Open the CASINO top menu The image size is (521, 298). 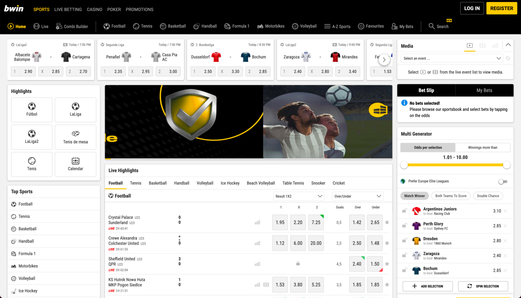[x=94, y=9]
